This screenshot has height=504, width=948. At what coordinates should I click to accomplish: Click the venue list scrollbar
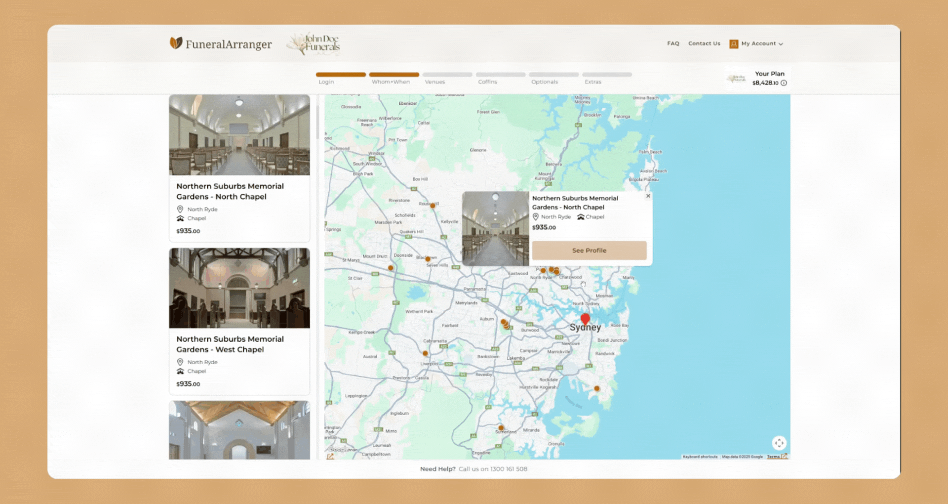click(x=317, y=119)
